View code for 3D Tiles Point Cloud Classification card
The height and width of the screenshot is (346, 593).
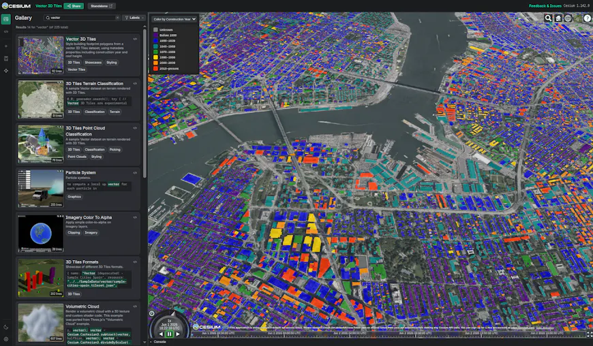(x=135, y=128)
